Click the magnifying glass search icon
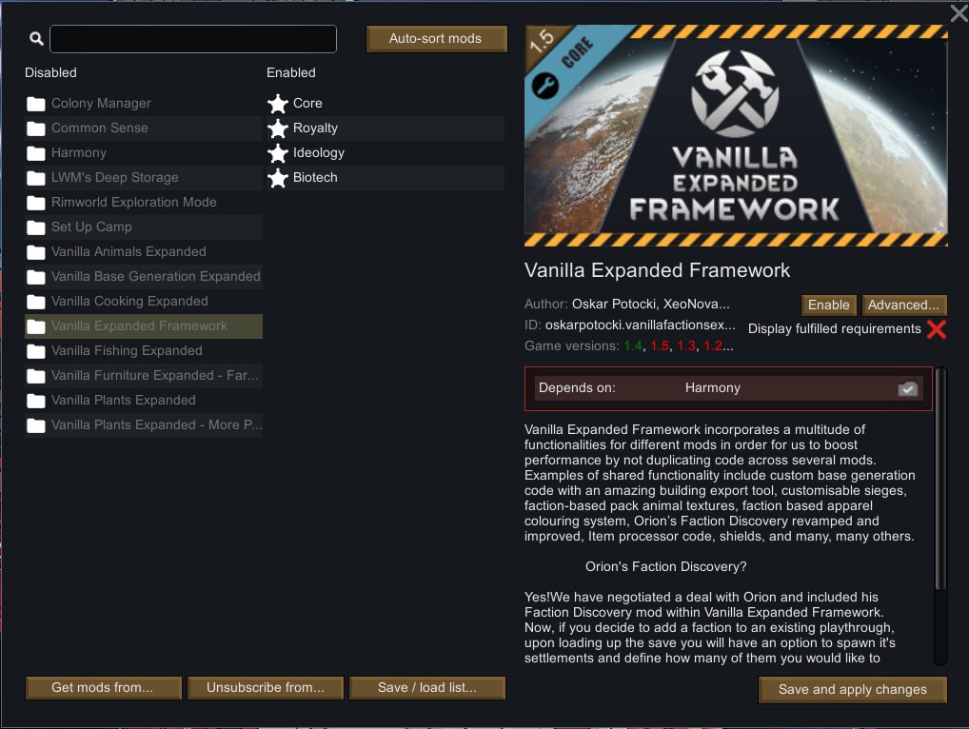The width and height of the screenshot is (969, 729). (36, 38)
